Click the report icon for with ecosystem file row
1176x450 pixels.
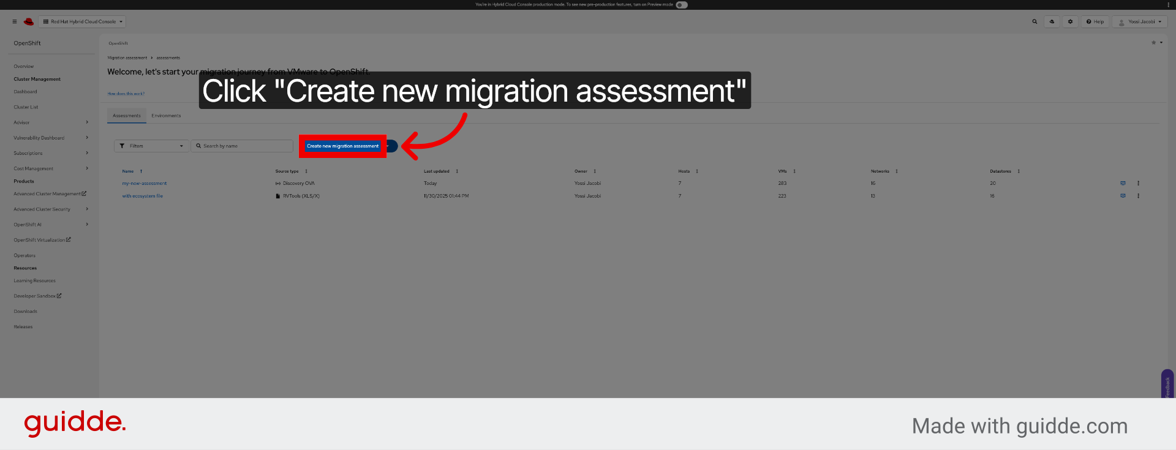(1123, 196)
